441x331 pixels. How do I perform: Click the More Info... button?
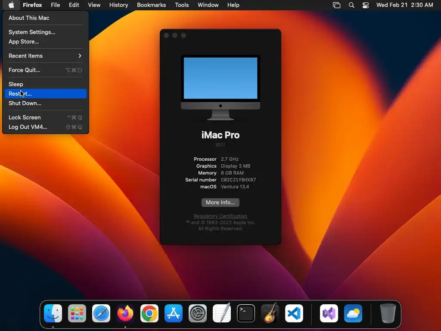[x=220, y=203]
